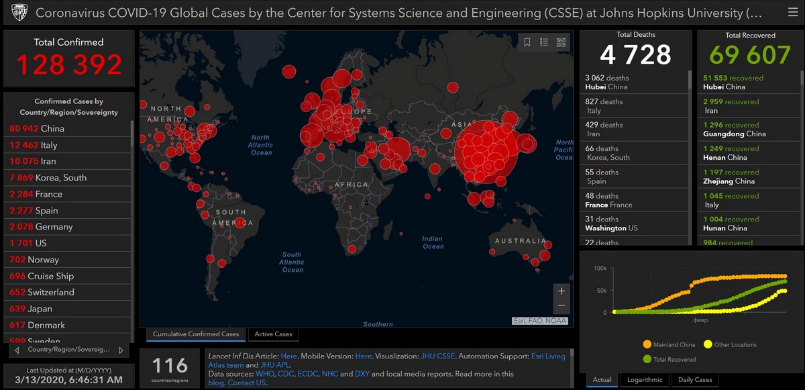
Task: Click the 55 deaths Spain entry
Action: click(x=634, y=177)
